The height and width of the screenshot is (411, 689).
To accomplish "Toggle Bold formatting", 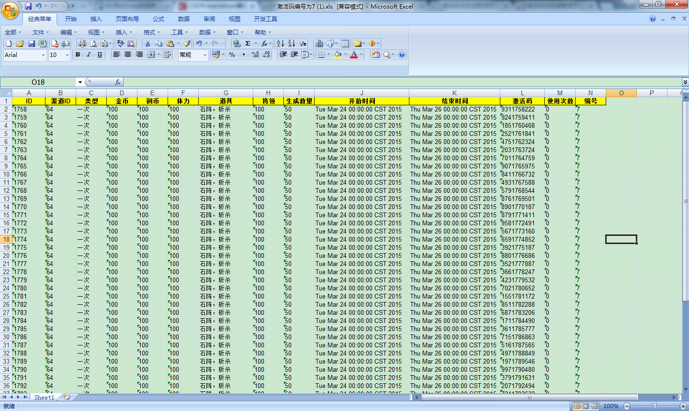I will click(78, 55).
